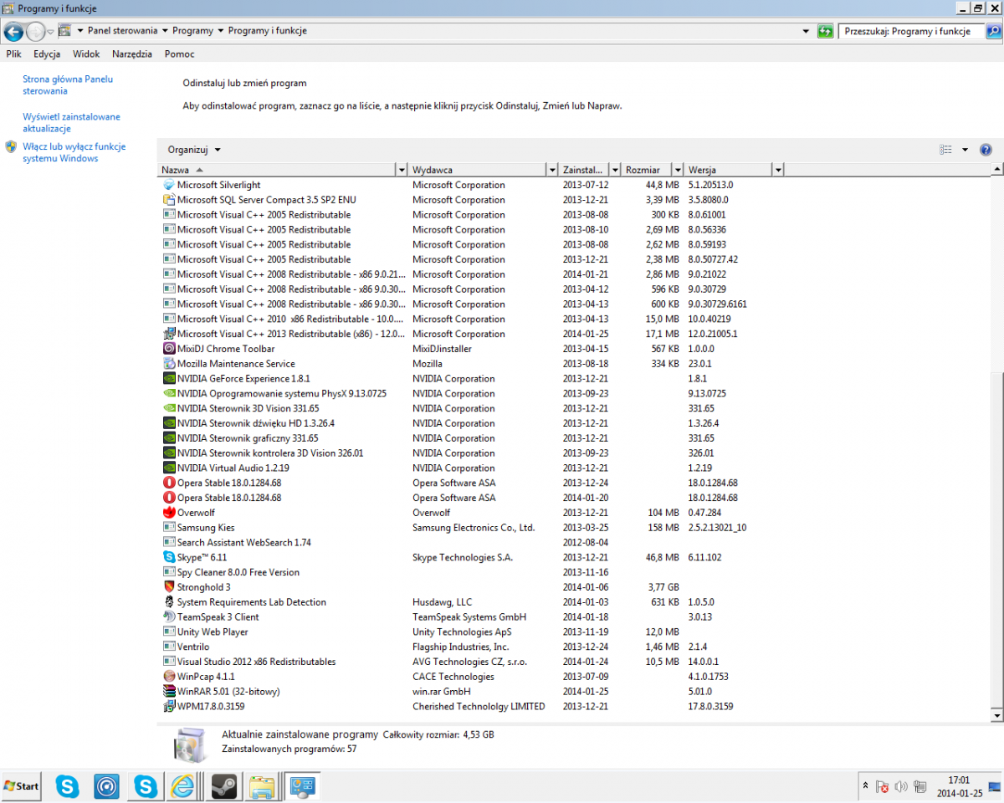Image resolution: width=1004 pixels, height=803 pixels.
Task: Open the Edycja menu
Action: pos(47,54)
